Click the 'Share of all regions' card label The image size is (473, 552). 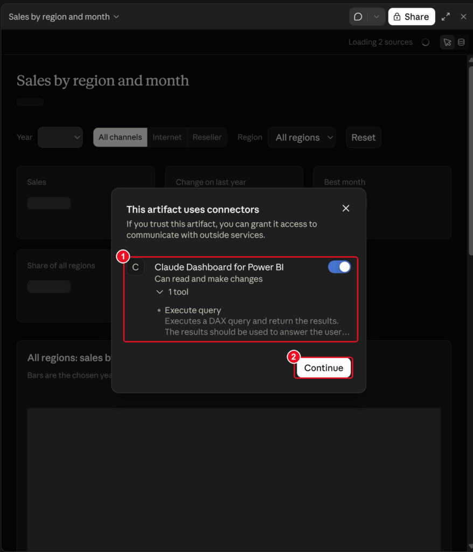tap(61, 265)
